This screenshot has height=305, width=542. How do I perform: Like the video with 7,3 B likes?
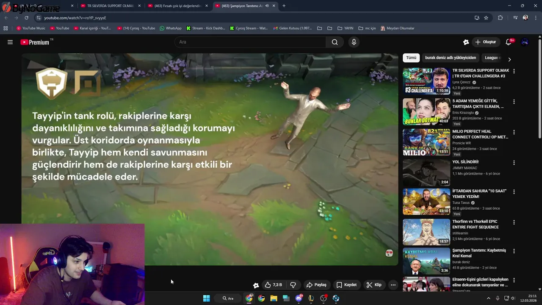point(273,285)
